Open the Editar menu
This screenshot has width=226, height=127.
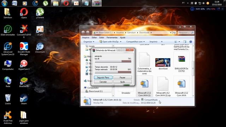(x=94, y=37)
